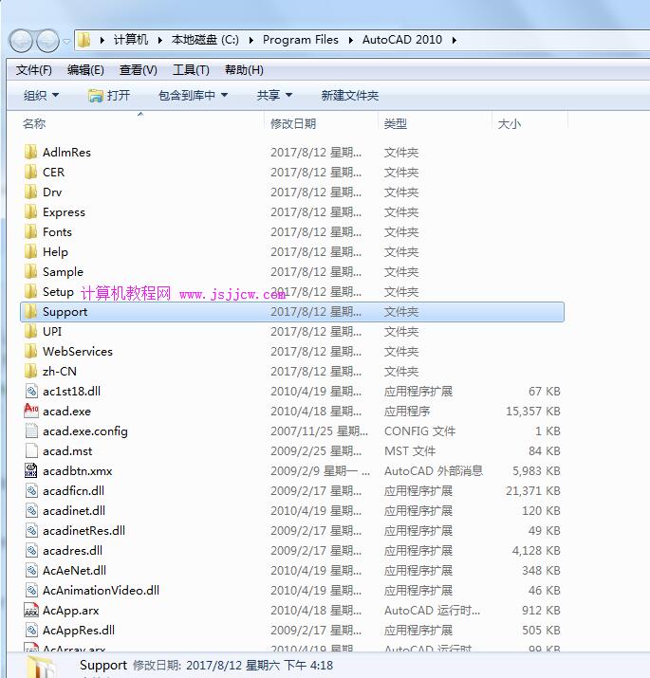Open the 组织 dropdown in the toolbar
The height and width of the screenshot is (678, 650).
click(x=41, y=95)
